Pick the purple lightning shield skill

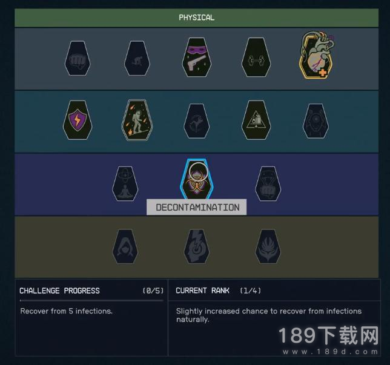pyautogui.click(x=78, y=120)
